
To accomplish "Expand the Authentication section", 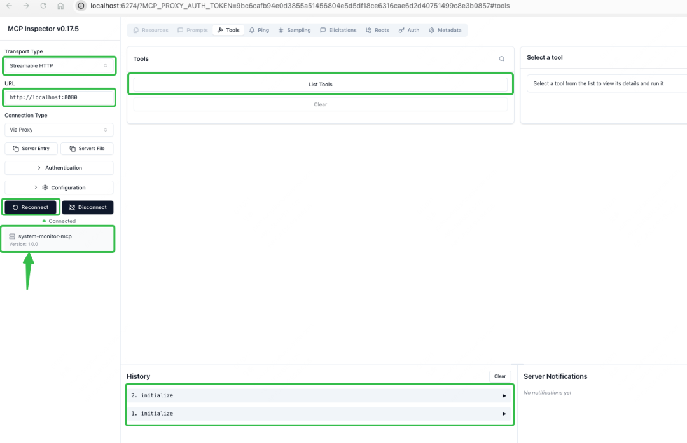I will 59,168.
